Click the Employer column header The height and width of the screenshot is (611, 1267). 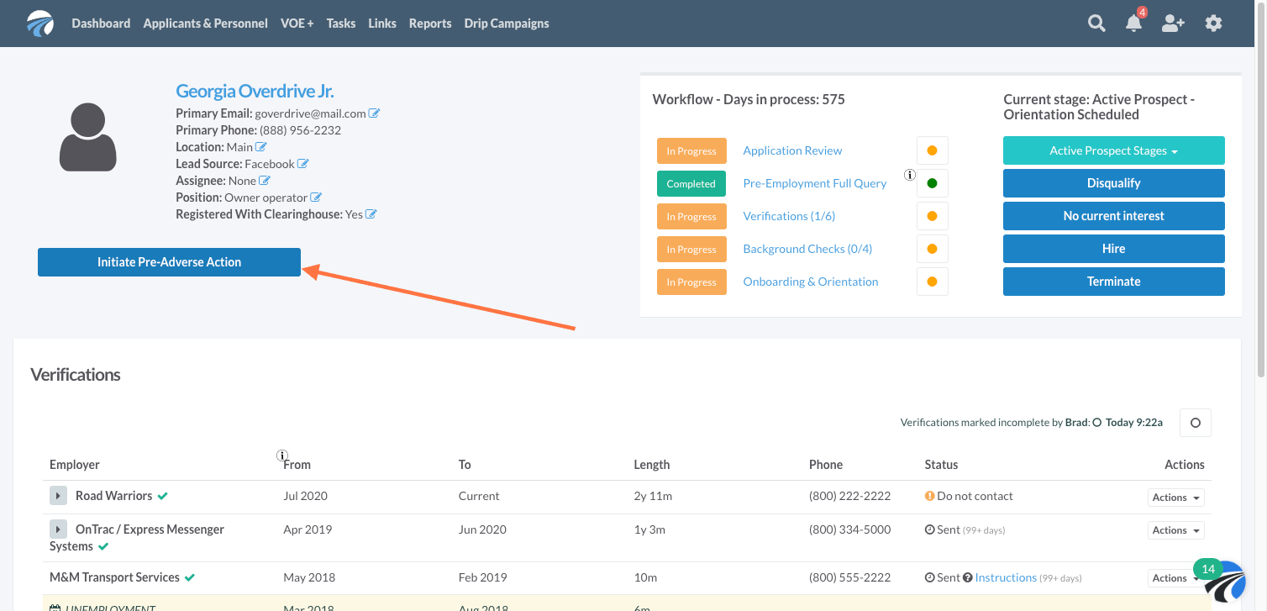pyautogui.click(x=74, y=465)
